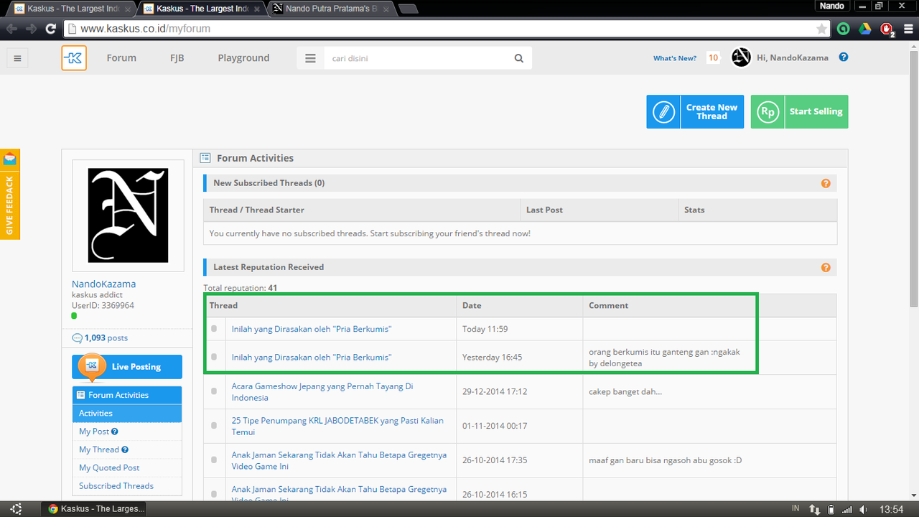
Task: Click the large profile picture thumbnail
Action: (128, 215)
